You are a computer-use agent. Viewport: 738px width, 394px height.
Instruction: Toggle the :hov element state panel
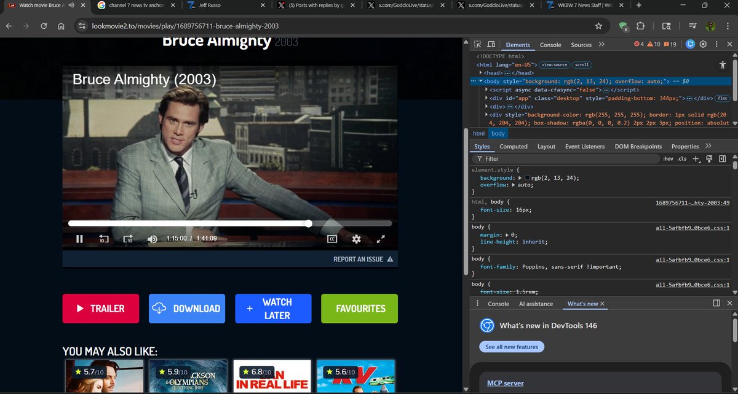668,159
